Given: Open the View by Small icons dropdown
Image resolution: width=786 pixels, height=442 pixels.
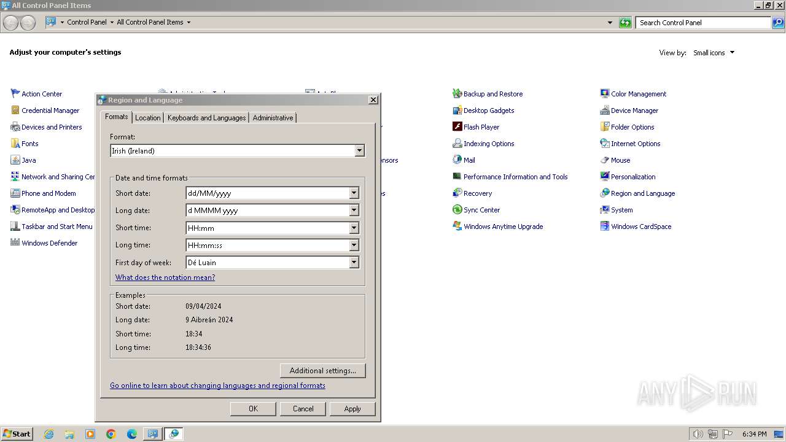Looking at the screenshot, I should [714, 53].
